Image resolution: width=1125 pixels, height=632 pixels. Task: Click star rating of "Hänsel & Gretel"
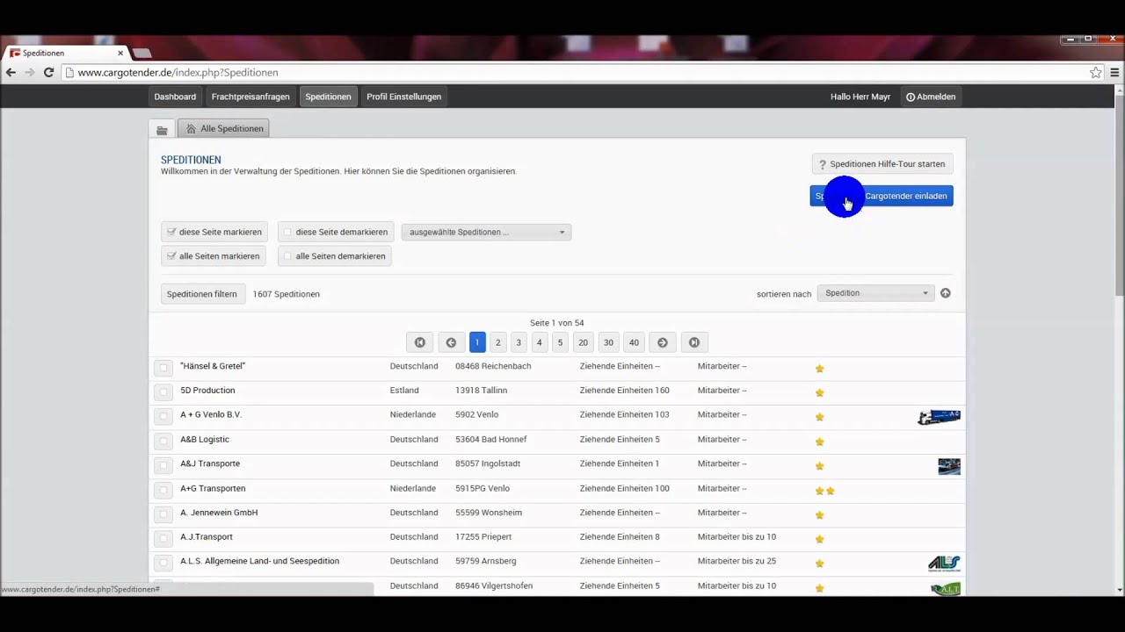point(819,369)
